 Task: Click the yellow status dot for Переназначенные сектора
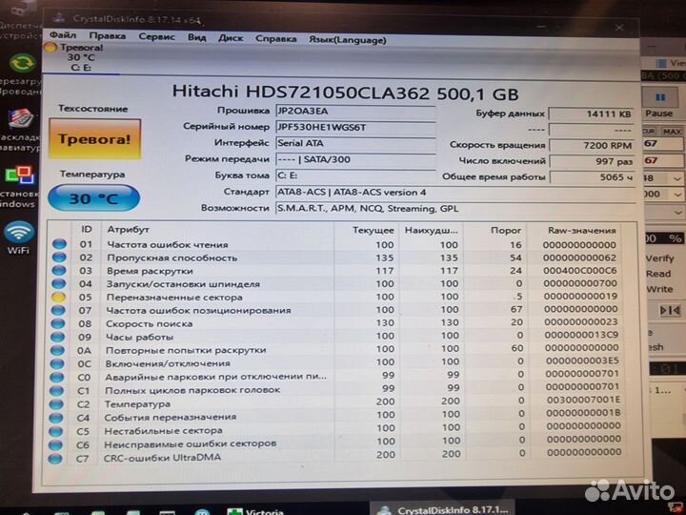(x=58, y=297)
